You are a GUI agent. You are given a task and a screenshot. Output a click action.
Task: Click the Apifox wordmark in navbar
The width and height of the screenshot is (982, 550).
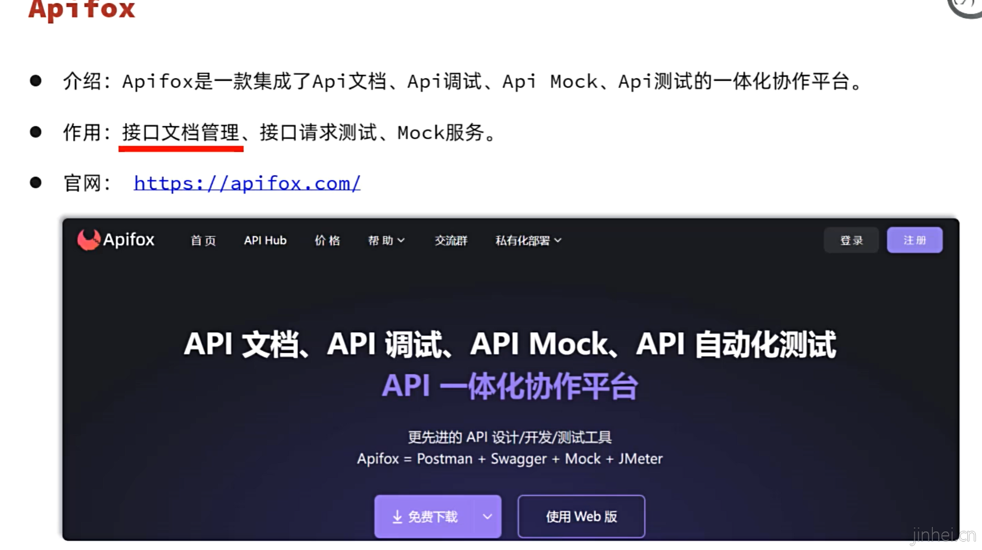[x=129, y=240]
